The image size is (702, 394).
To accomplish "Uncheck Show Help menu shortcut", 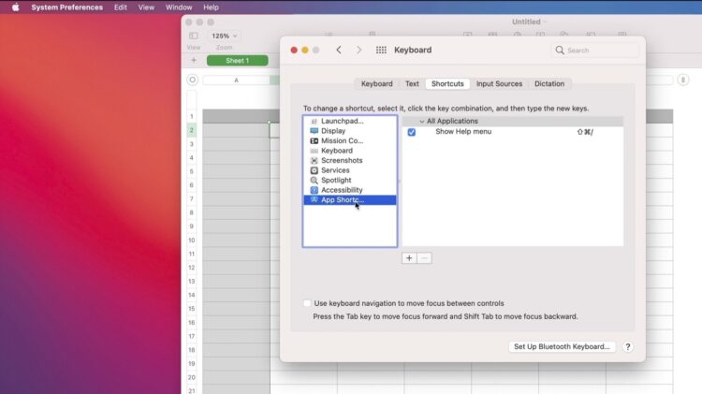I will click(412, 132).
